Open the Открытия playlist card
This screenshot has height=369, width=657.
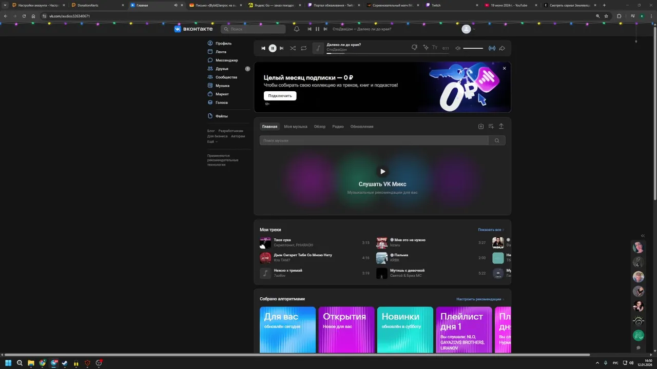tap(346, 330)
